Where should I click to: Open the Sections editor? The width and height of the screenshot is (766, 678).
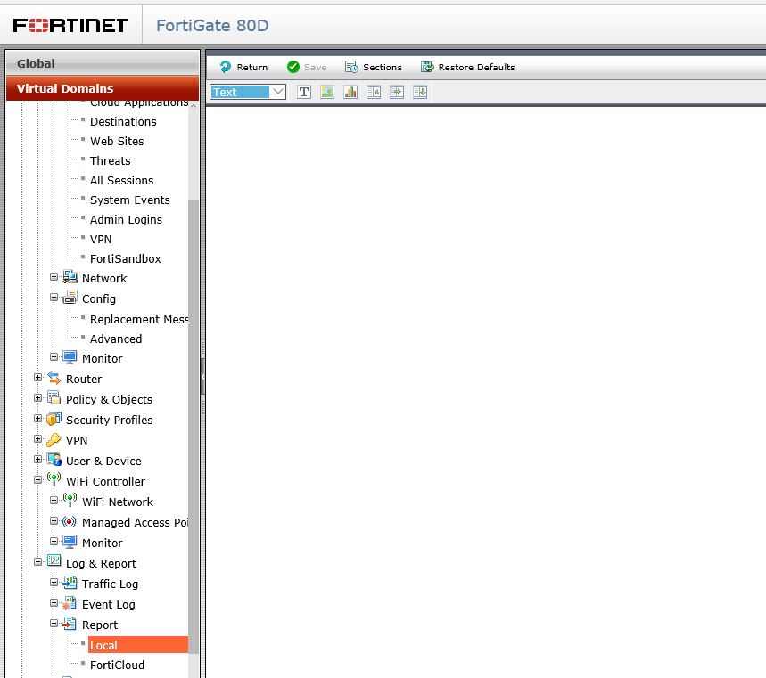click(374, 67)
